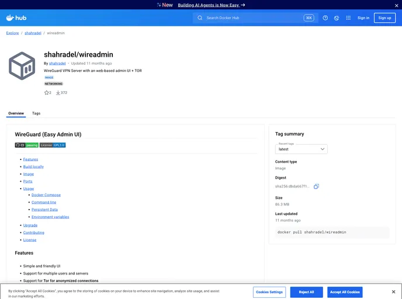Select the Overview tab
The image size is (402, 299).
click(x=16, y=113)
